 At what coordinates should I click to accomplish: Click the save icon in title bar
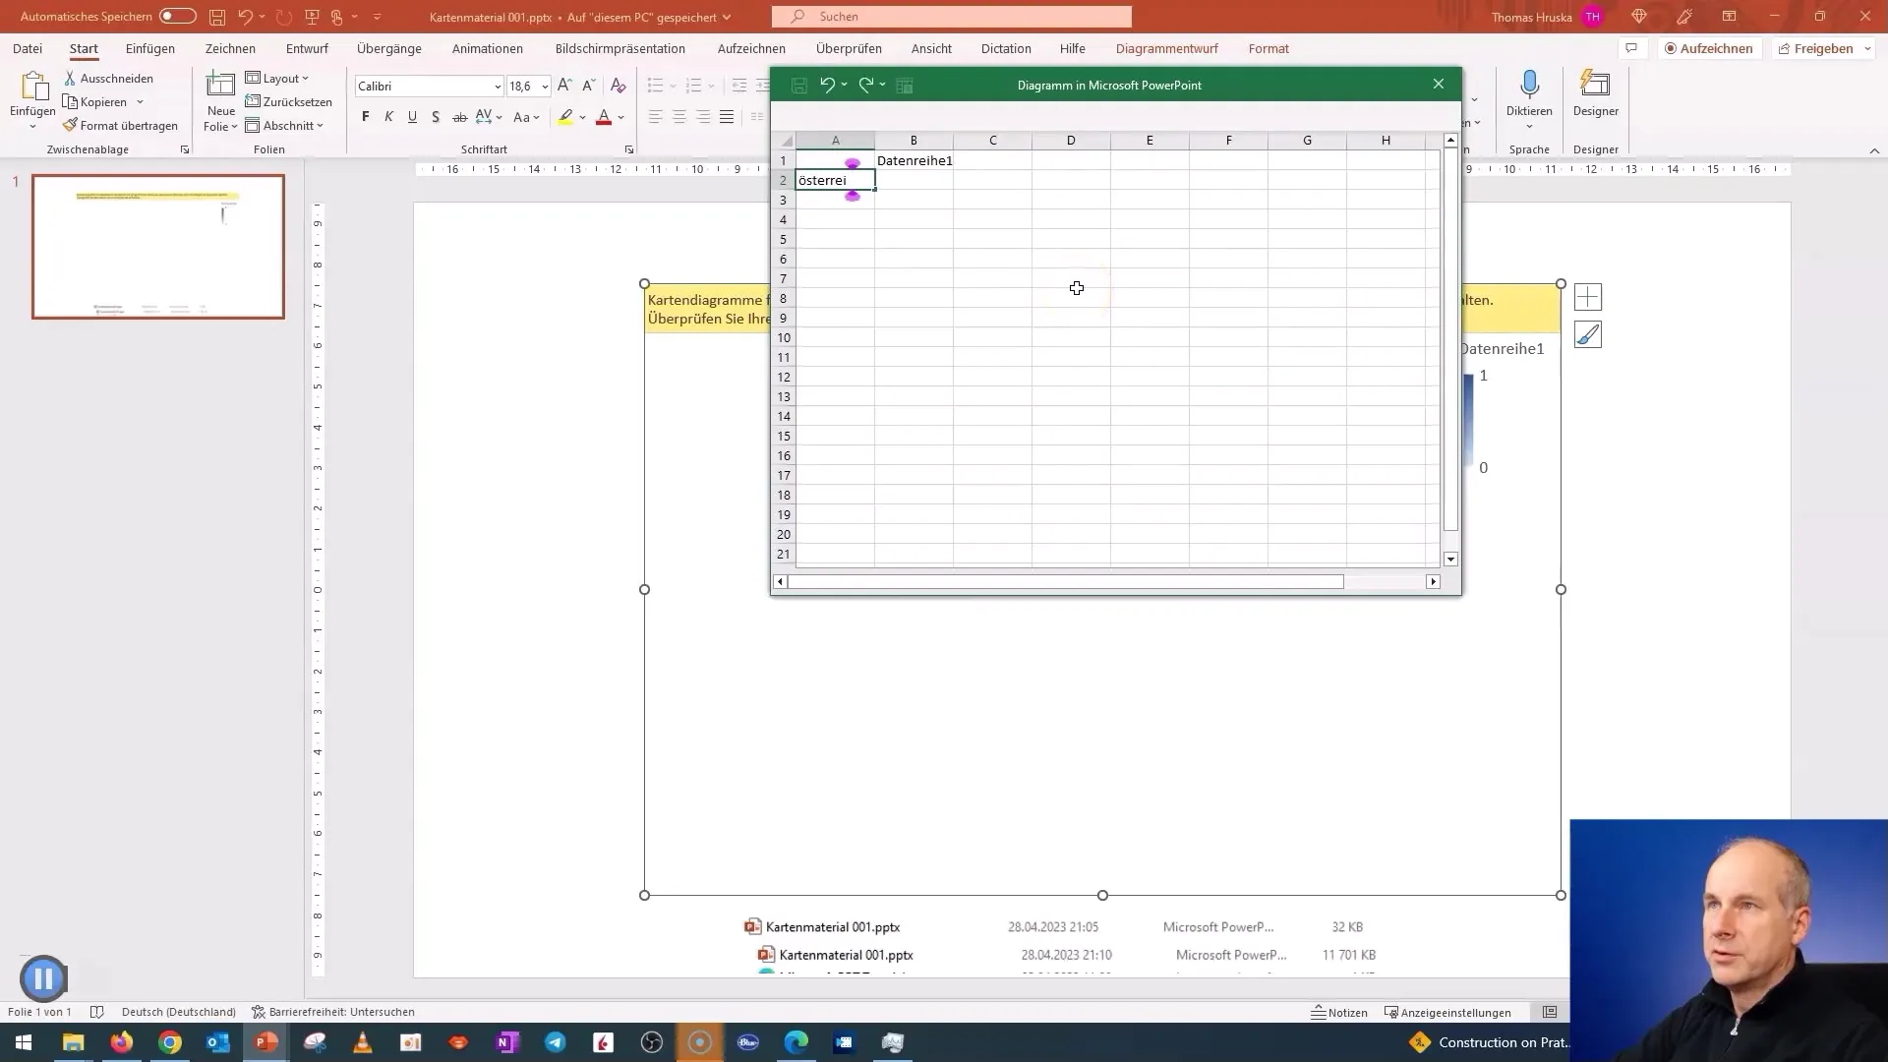[216, 17]
